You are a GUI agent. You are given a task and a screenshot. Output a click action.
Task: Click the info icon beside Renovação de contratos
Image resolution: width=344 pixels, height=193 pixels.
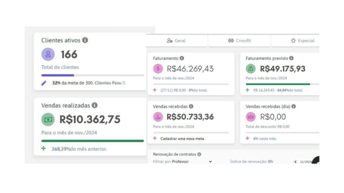point(199,154)
